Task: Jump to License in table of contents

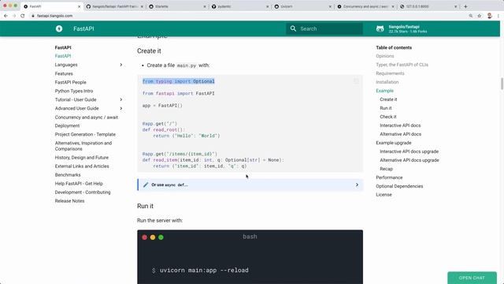Action: [384, 195]
